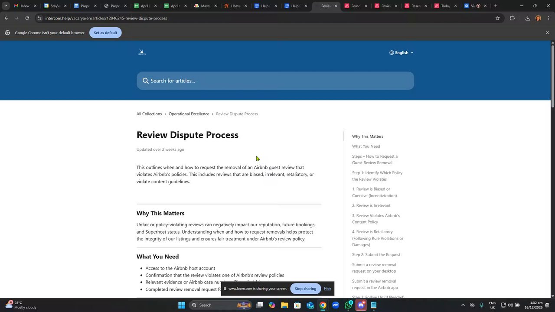Click the page vertical scrollbar thumb
The height and width of the screenshot is (312, 555).
[x=552, y=76]
